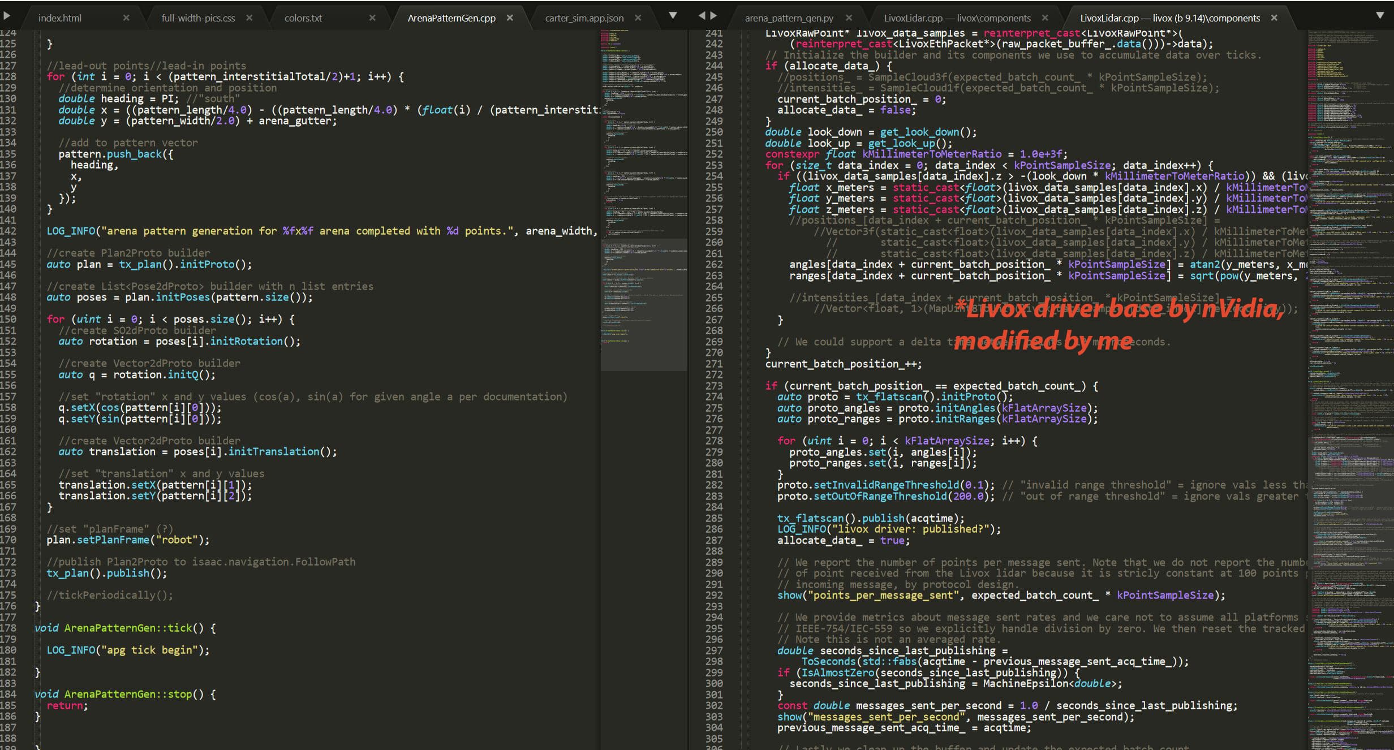Open right pane tab list dropdown
This screenshot has width=1394, height=750.
tap(1379, 16)
